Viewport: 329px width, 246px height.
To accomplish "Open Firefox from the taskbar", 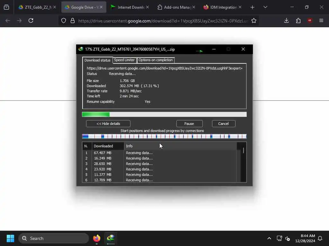I will tap(97, 238).
